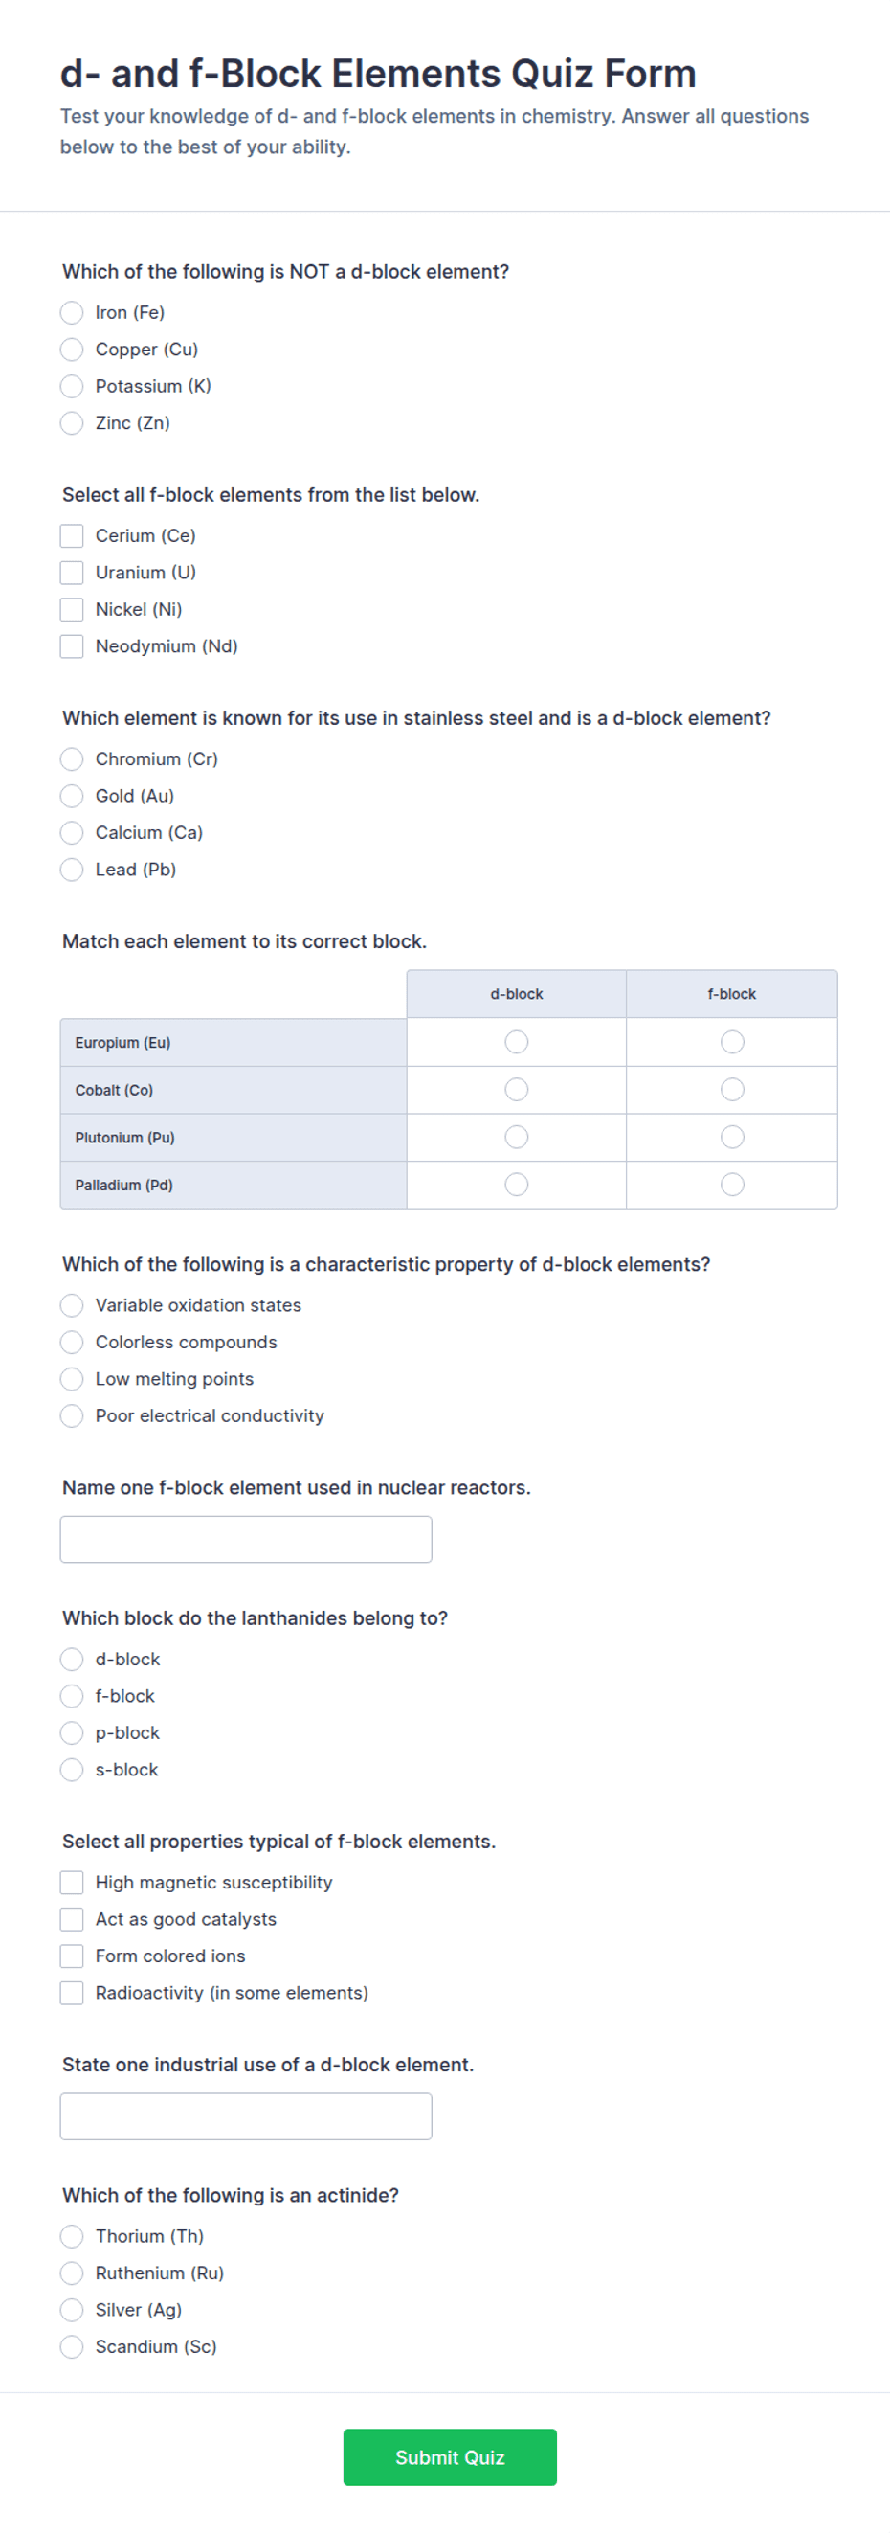890x2533 pixels.
Task: Check the Cerium (Ce) checkbox
Action: tap(72, 536)
